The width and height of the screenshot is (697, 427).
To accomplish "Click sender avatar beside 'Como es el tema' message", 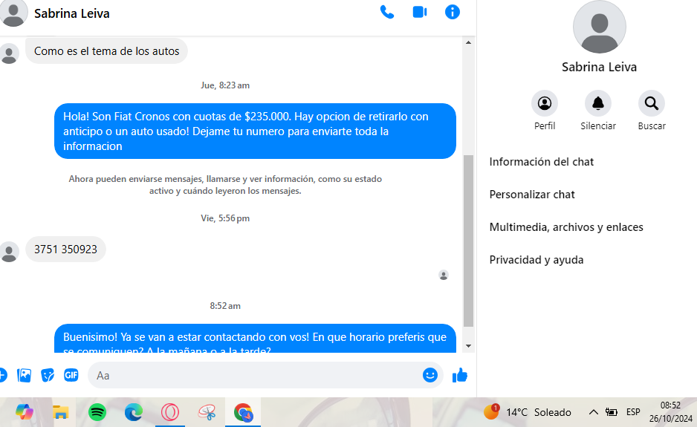I will click(x=9, y=54).
